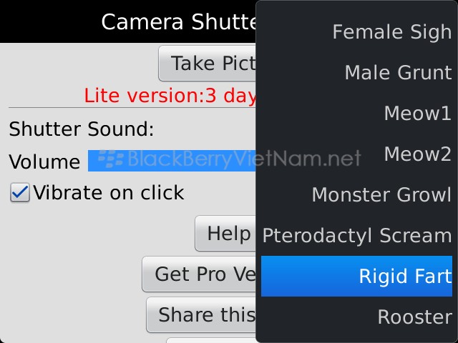Image resolution: width=458 pixels, height=343 pixels.
Task: Click the blue Volume slider bar
Action: pos(172,161)
